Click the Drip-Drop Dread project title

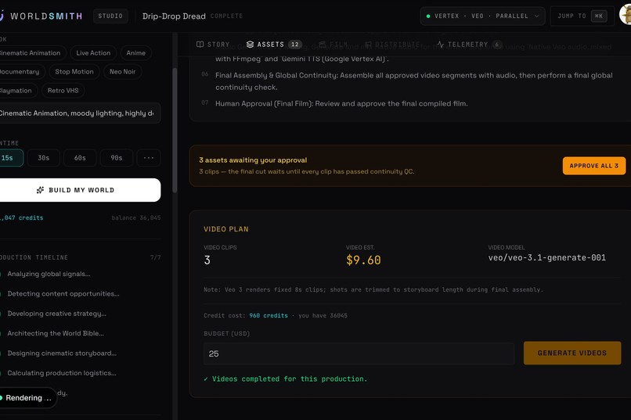174,16
